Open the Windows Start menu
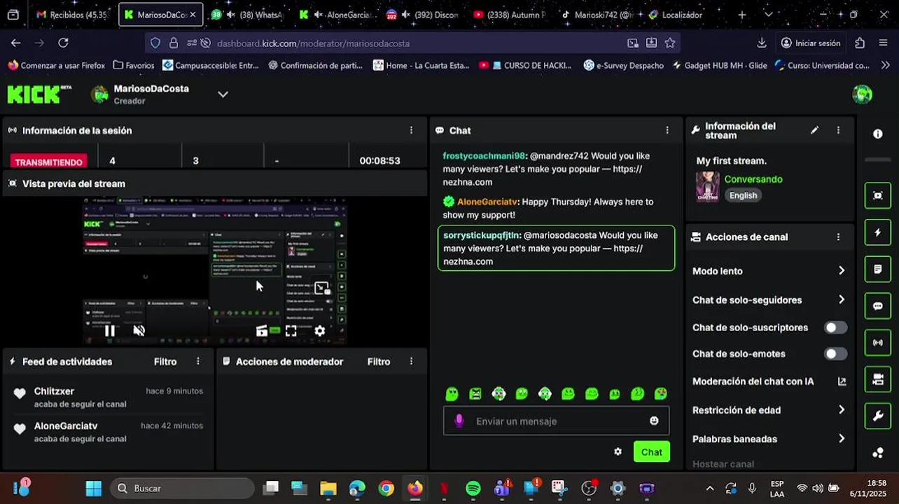 (x=93, y=488)
